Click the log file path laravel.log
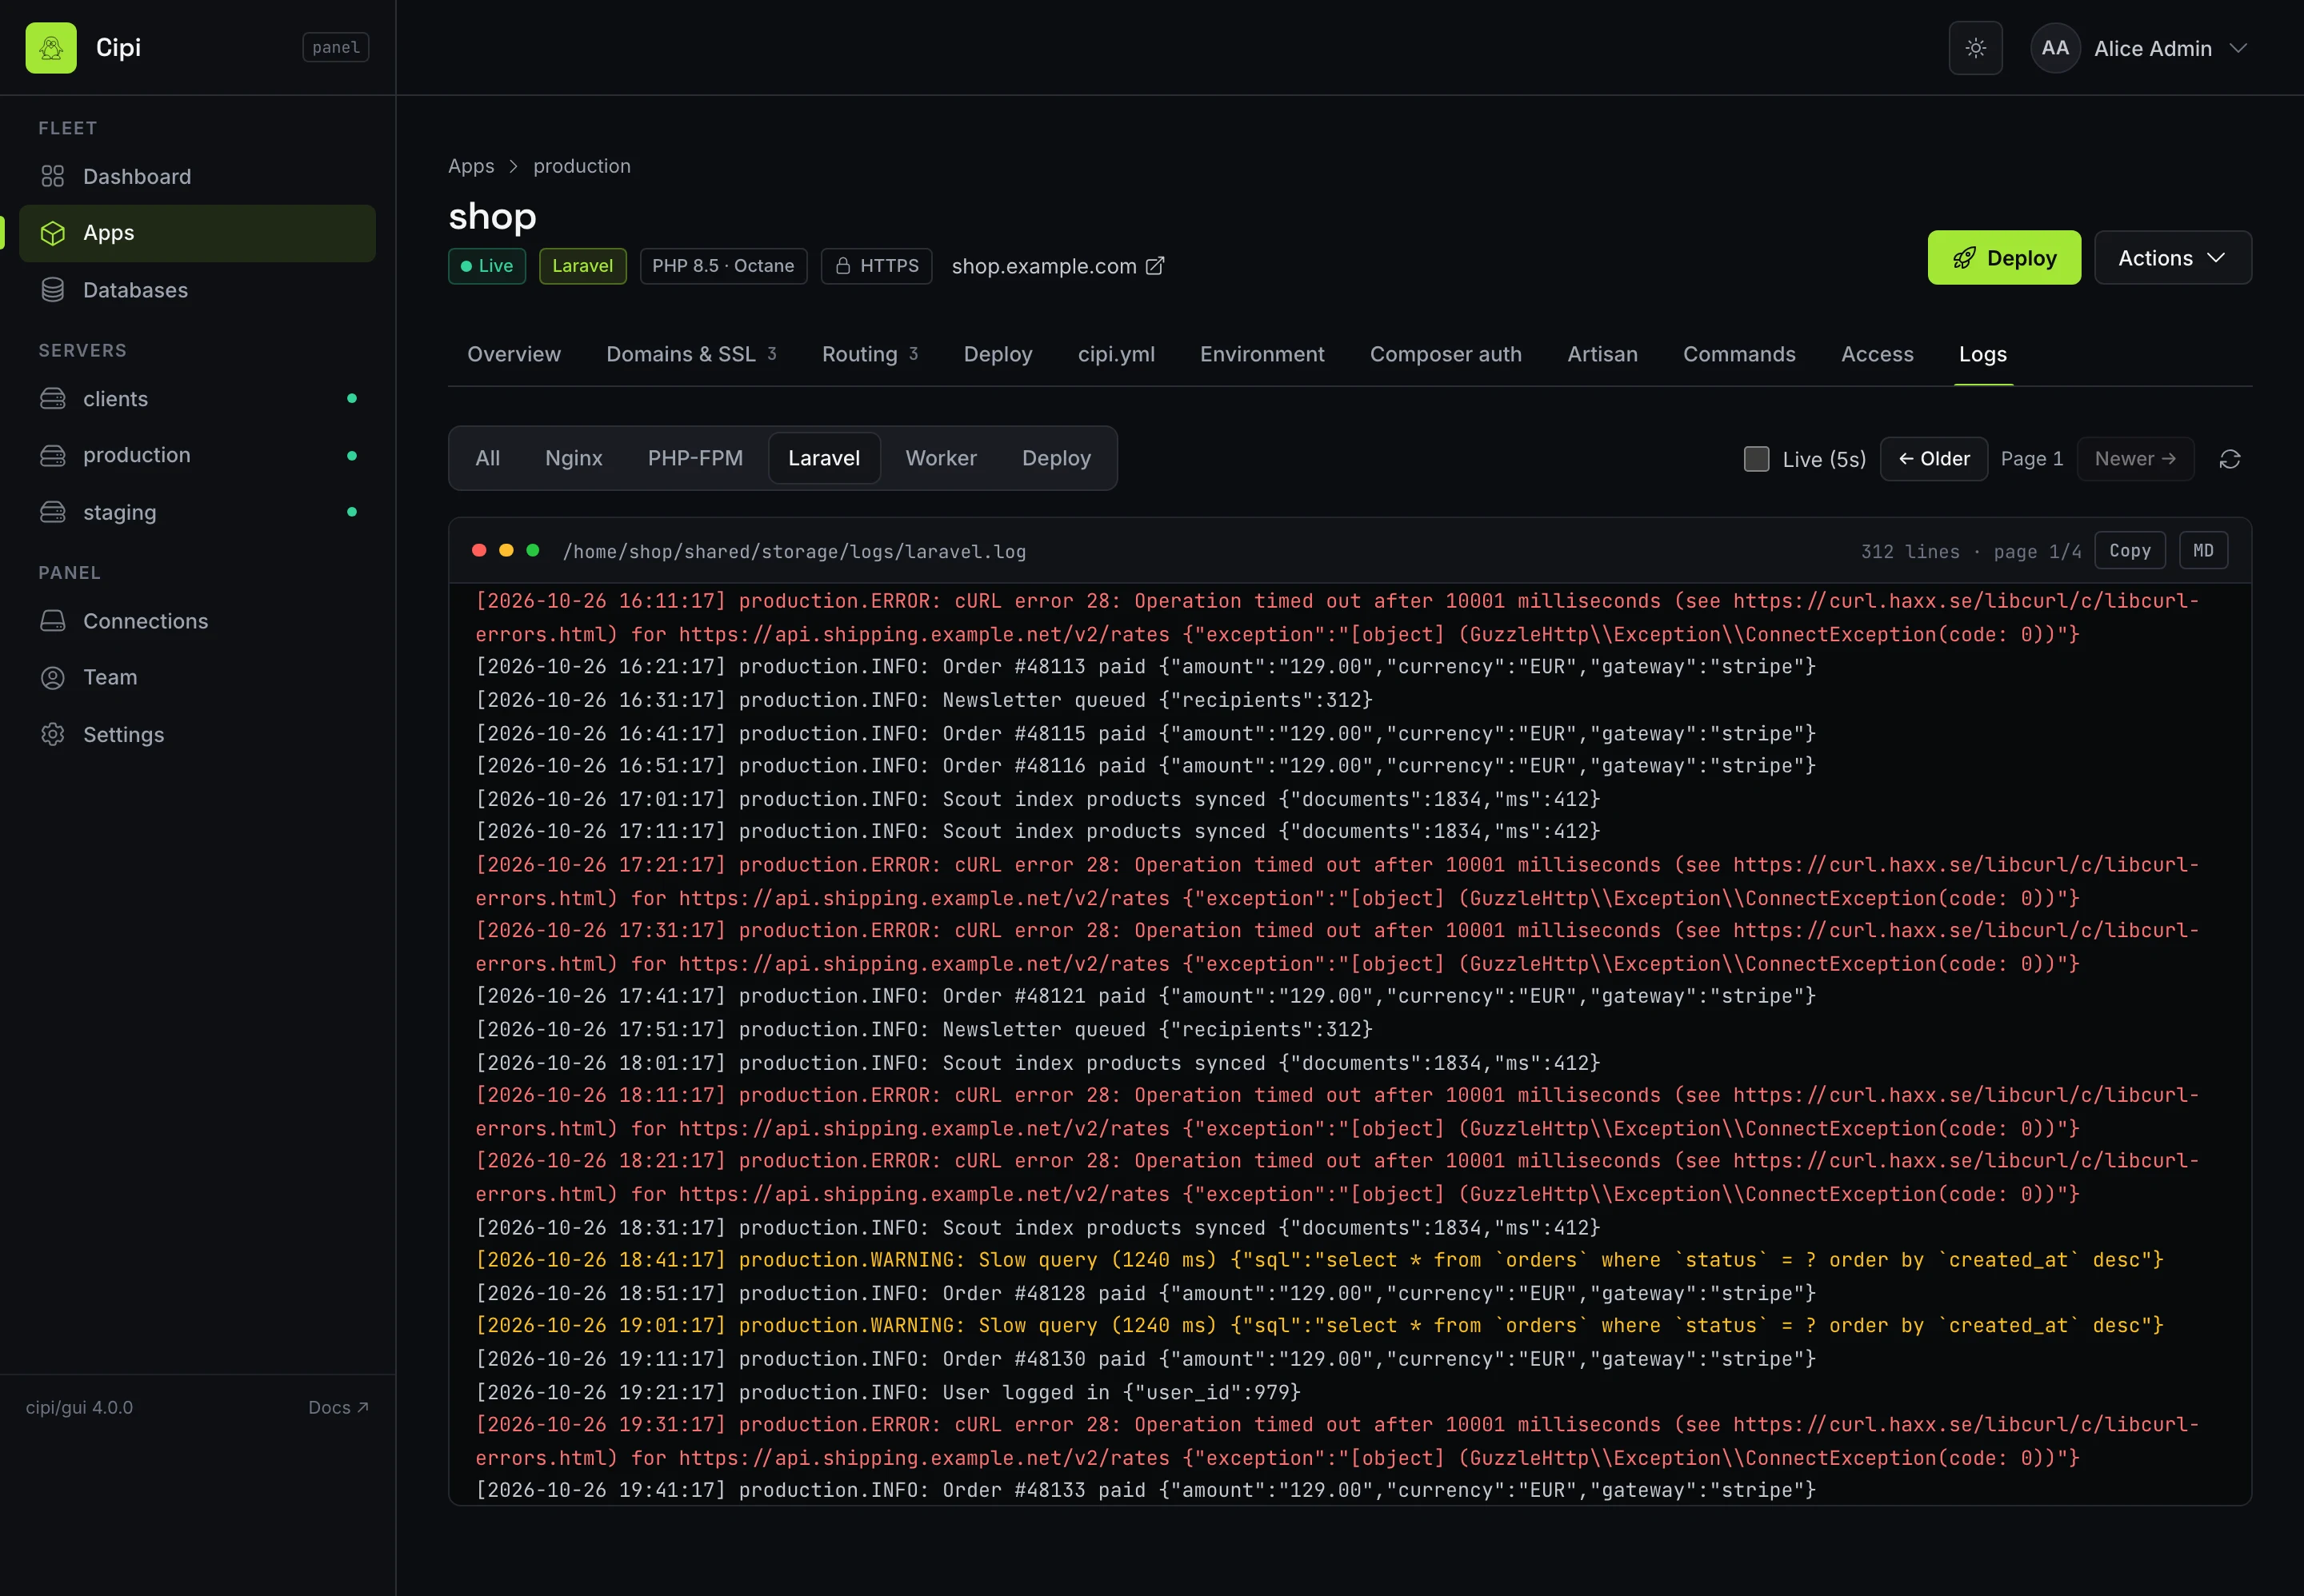2304x1596 pixels. [x=794, y=552]
